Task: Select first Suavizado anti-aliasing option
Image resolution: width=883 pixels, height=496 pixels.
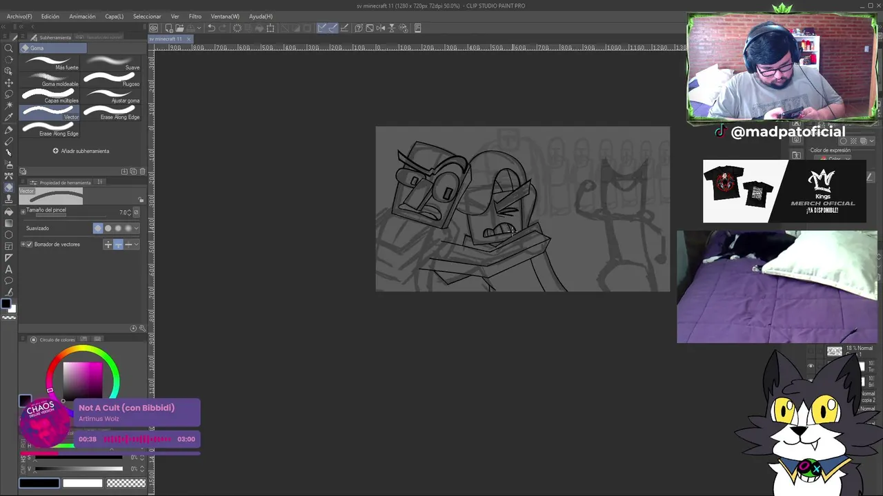Action: [98, 228]
